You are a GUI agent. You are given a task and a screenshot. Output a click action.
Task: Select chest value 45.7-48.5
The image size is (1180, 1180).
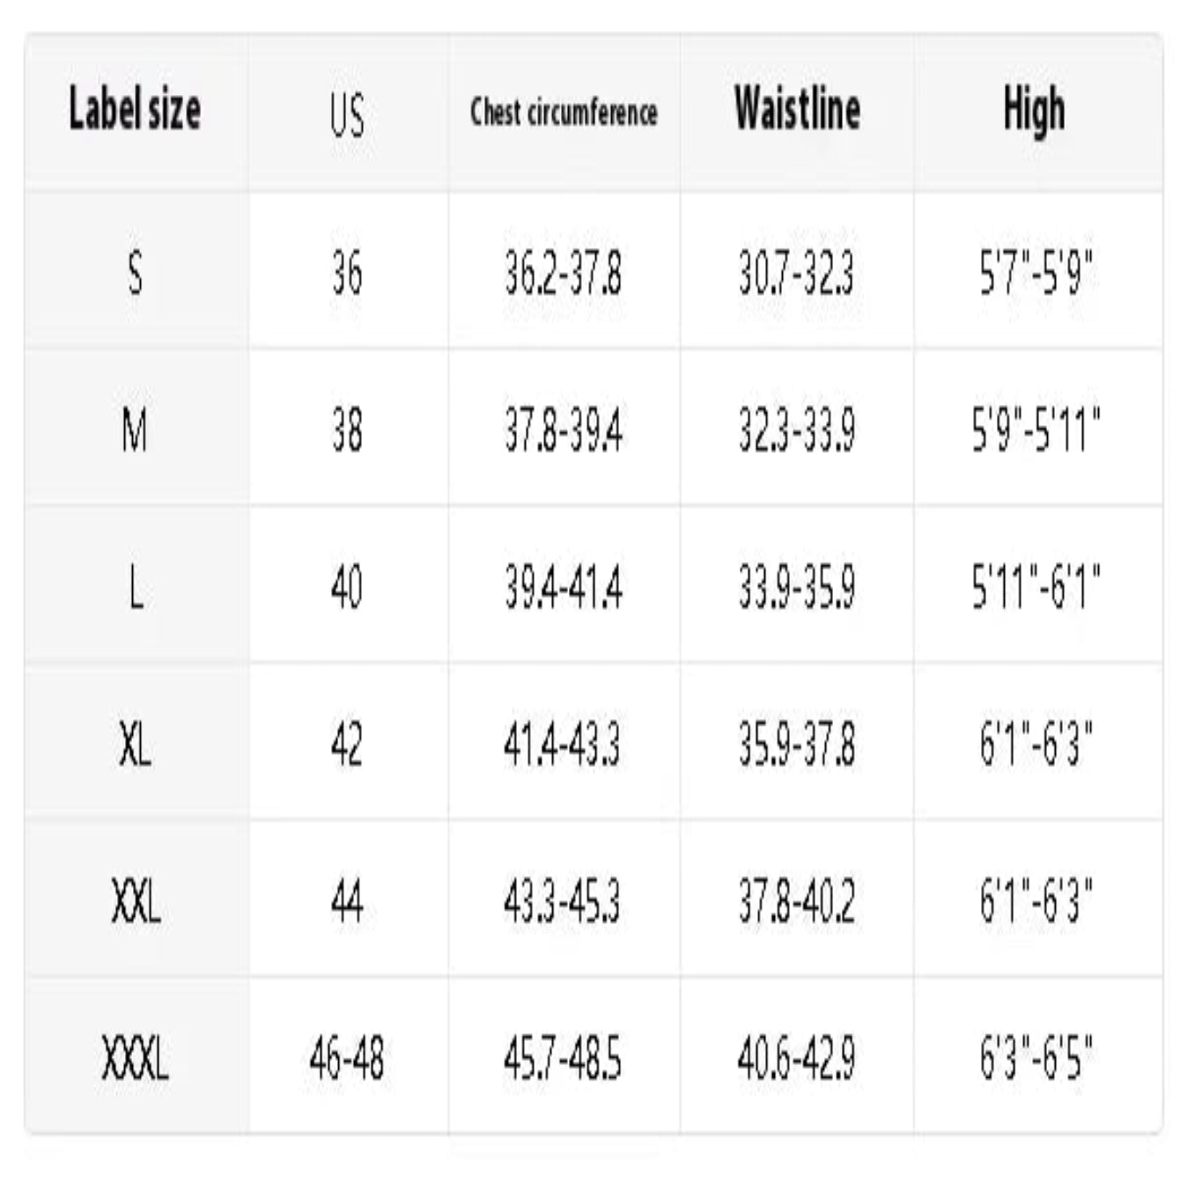pyautogui.click(x=563, y=1058)
